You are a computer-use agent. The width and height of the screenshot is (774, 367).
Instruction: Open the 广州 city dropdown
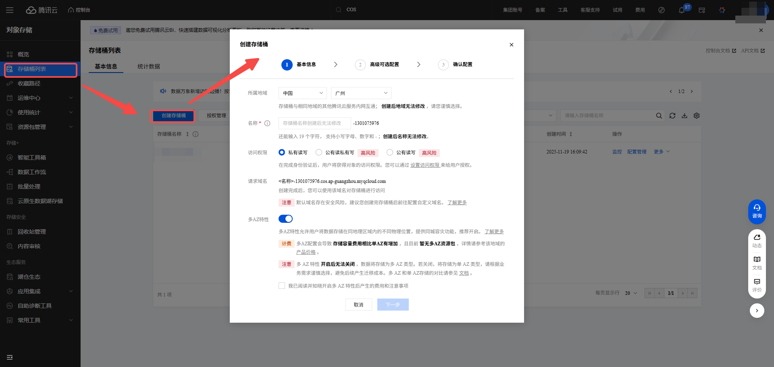point(360,93)
